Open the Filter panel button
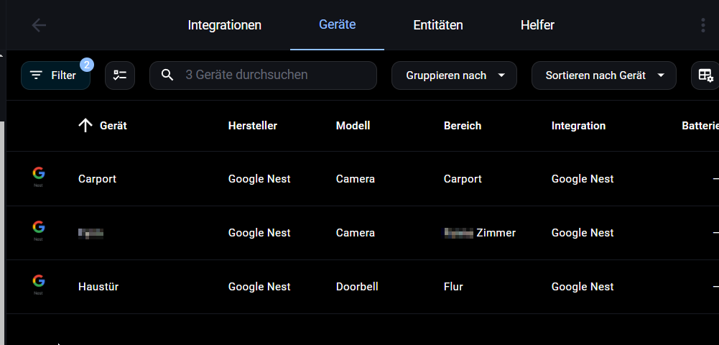This screenshot has width=719, height=345. [x=55, y=75]
